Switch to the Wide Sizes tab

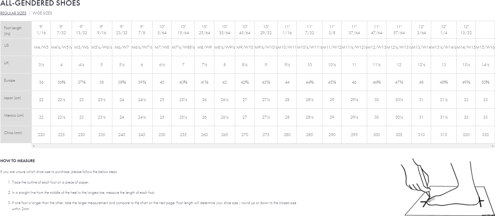[x=42, y=13]
